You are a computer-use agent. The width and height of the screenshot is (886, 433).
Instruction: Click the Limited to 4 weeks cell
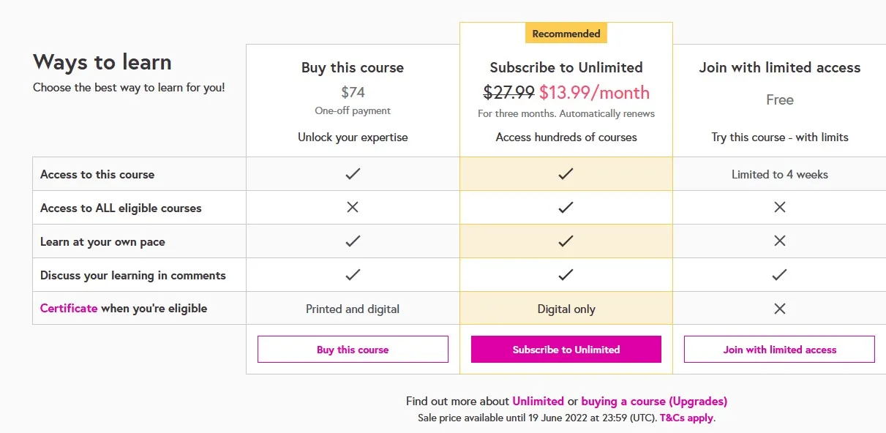coord(780,174)
